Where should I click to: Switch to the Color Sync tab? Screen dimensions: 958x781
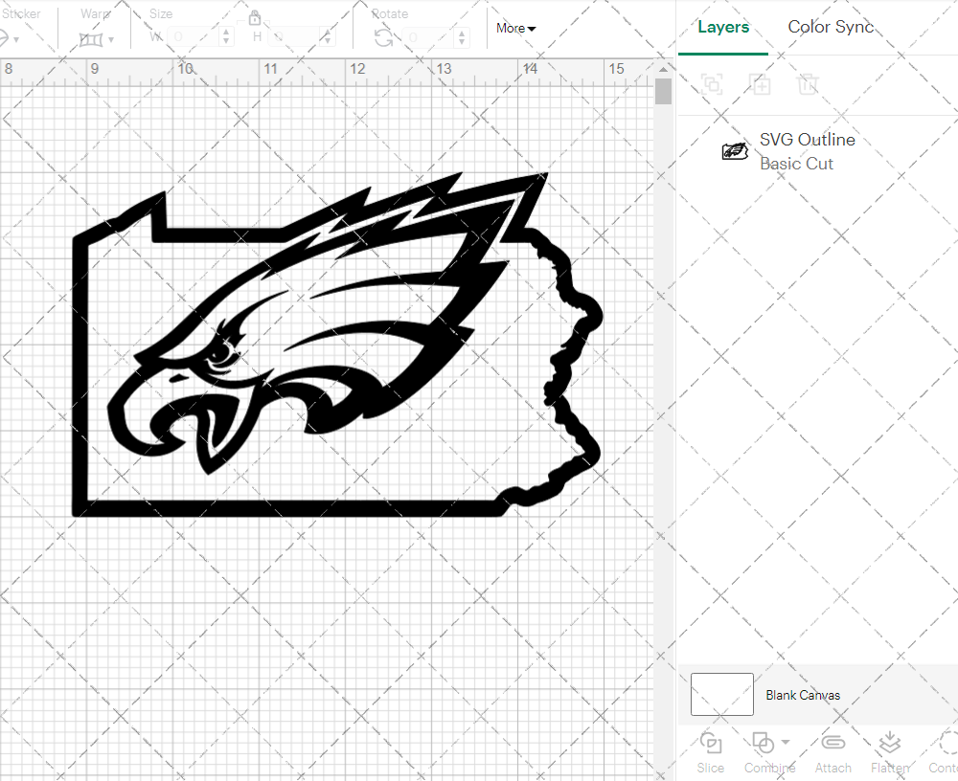(831, 27)
